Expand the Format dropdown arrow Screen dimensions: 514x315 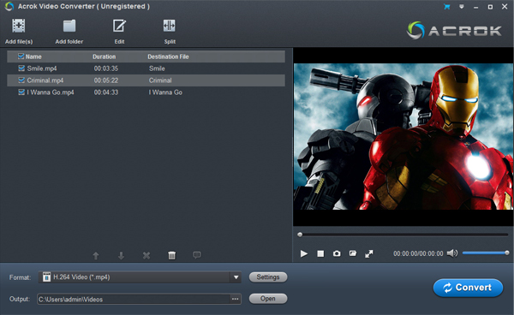pos(236,277)
